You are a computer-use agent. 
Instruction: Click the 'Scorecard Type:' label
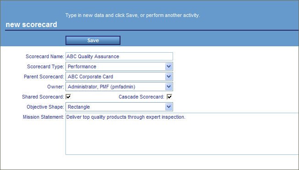[46, 66]
